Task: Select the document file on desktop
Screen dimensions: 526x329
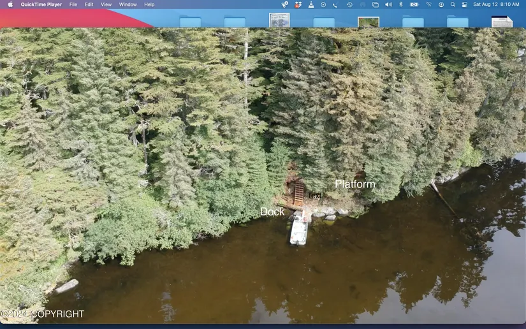Action: pos(502,21)
